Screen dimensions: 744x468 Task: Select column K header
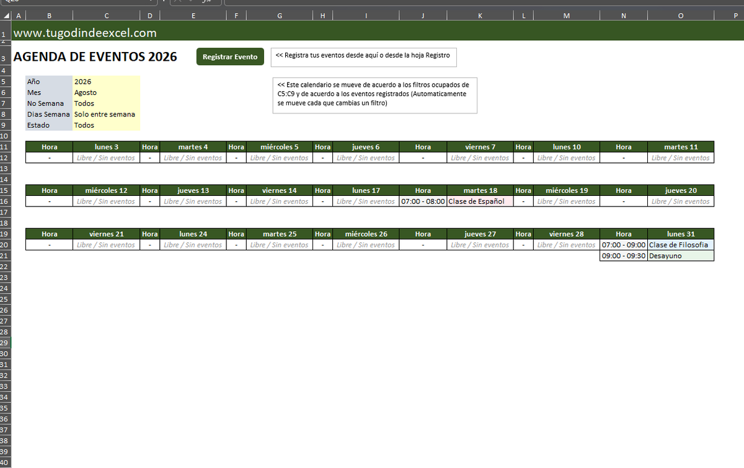[x=480, y=16]
